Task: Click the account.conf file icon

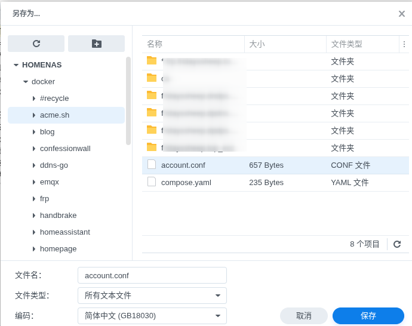Action: coord(152,165)
